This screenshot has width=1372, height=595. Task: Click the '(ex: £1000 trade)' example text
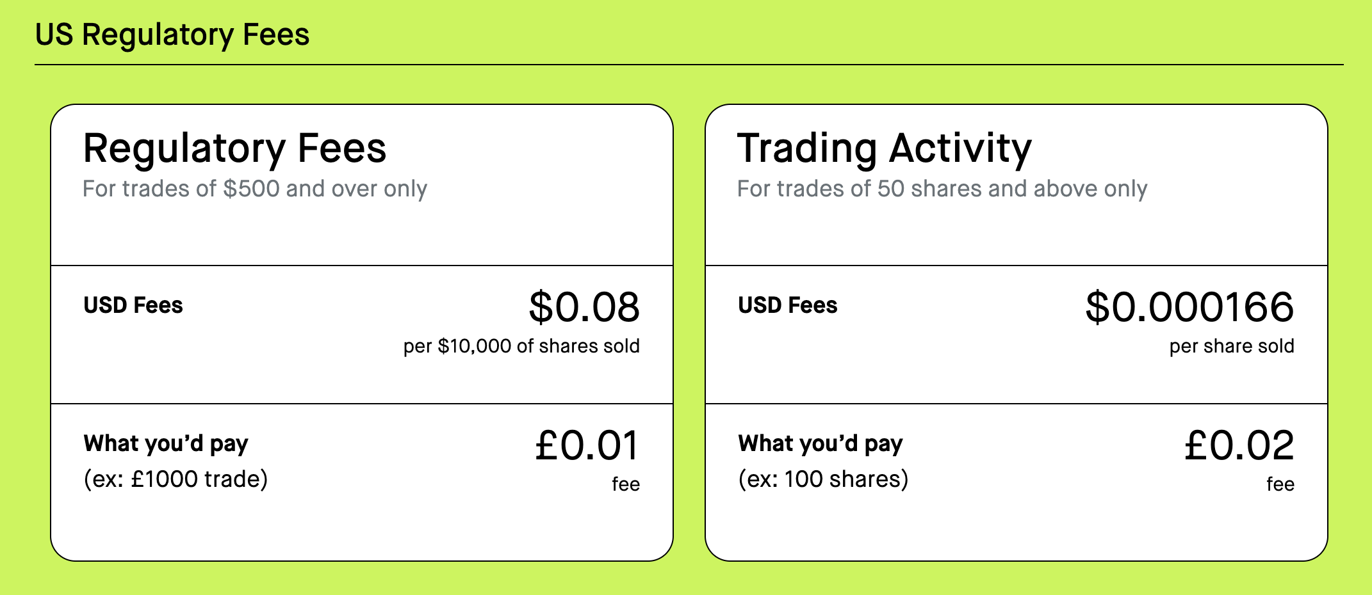(176, 479)
